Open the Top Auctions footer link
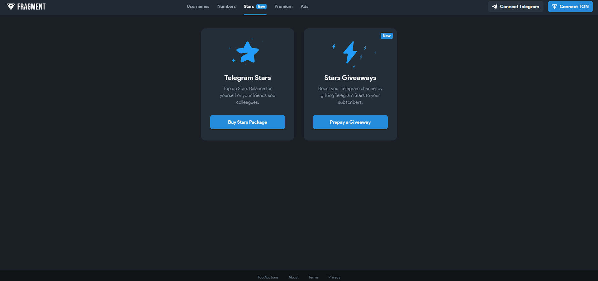 click(268, 277)
